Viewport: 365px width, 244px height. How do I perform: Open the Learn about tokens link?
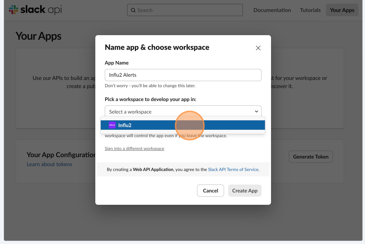tap(49, 164)
